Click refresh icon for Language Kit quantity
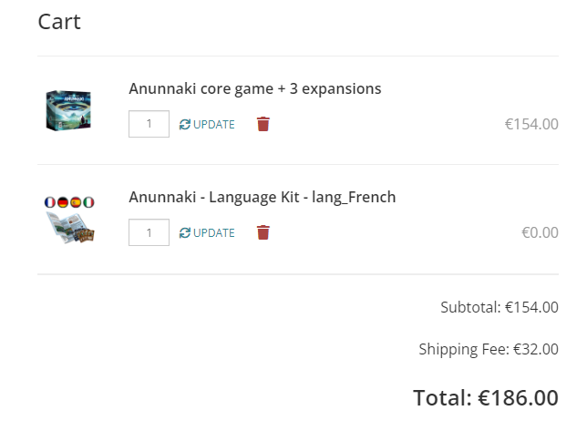Image resolution: width=587 pixels, height=431 pixels. (184, 232)
